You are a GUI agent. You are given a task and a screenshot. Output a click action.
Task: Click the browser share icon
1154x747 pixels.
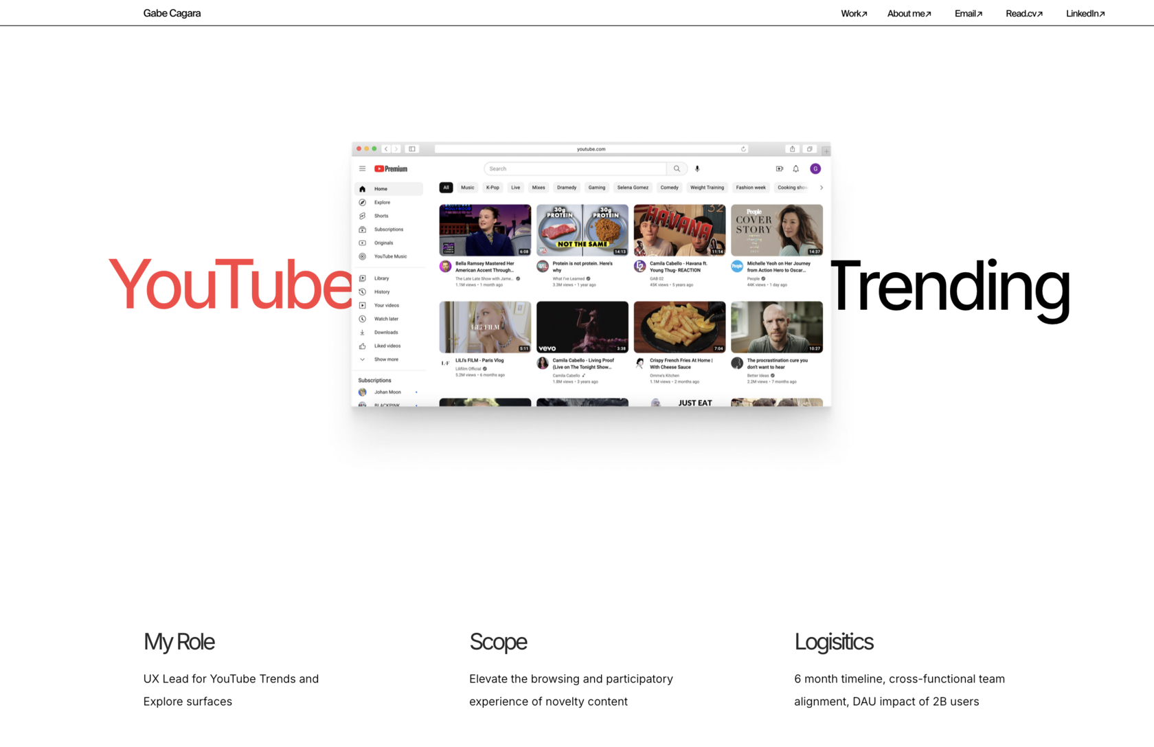(x=792, y=148)
